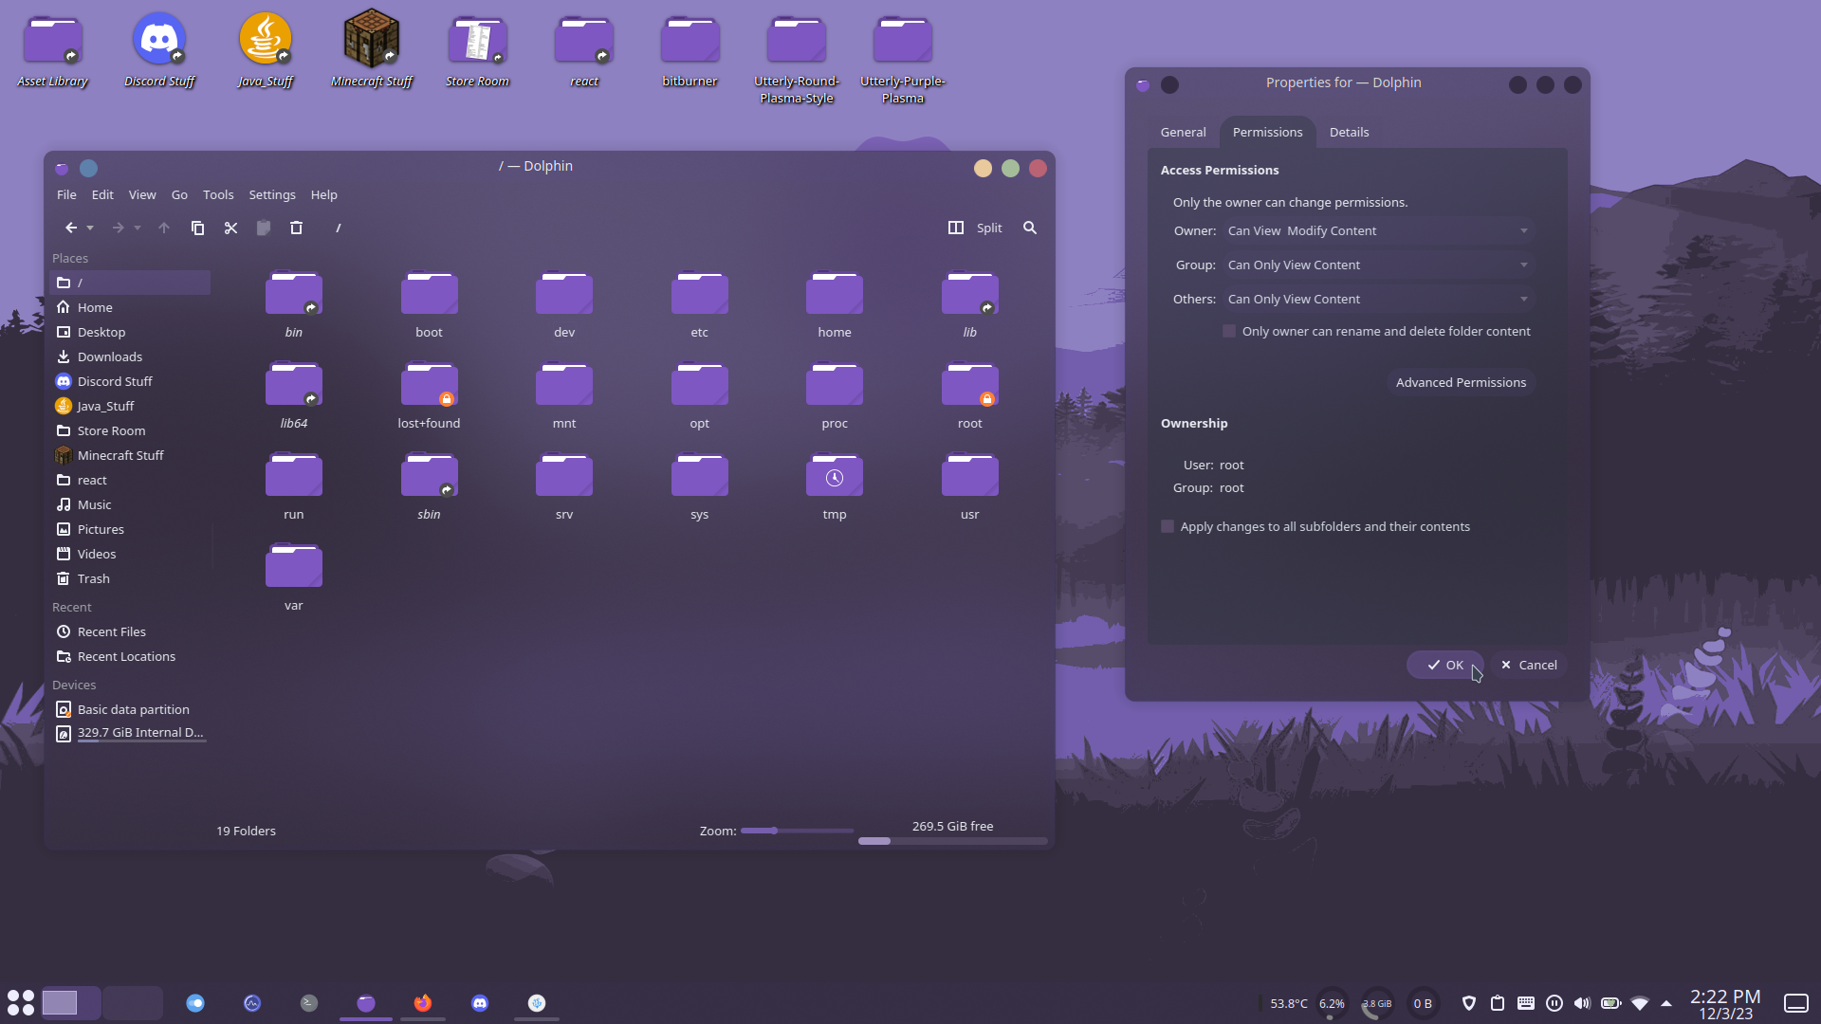The image size is (1821, 1024).
Task: Click the search magnifier icon
Action: pos(1030,228)
